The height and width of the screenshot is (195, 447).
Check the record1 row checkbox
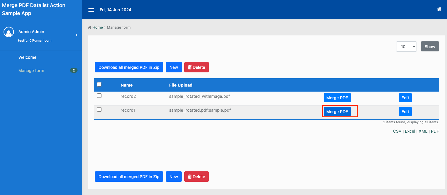pos(99,110)
